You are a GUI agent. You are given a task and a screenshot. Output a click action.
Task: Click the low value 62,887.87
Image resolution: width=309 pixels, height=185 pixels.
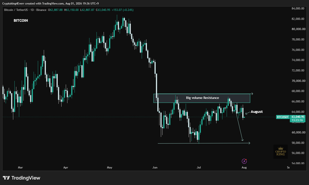88,10
